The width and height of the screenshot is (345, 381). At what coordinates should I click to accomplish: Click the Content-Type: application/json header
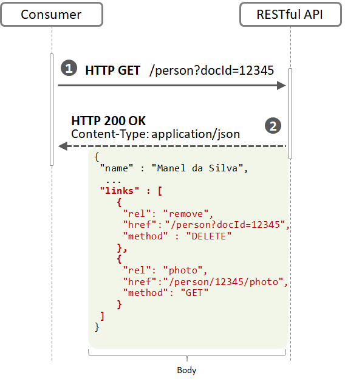[x=155, y=134]
